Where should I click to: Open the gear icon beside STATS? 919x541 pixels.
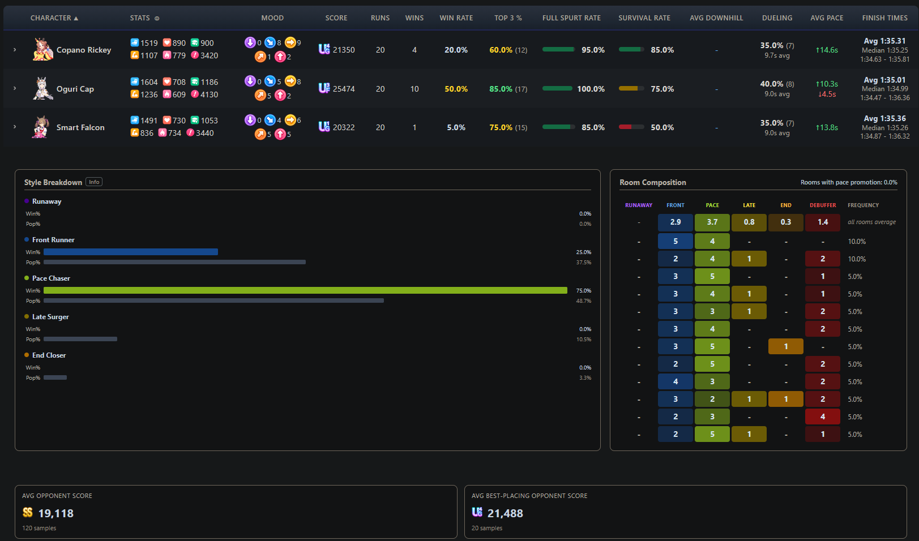(x=157, y=18)
